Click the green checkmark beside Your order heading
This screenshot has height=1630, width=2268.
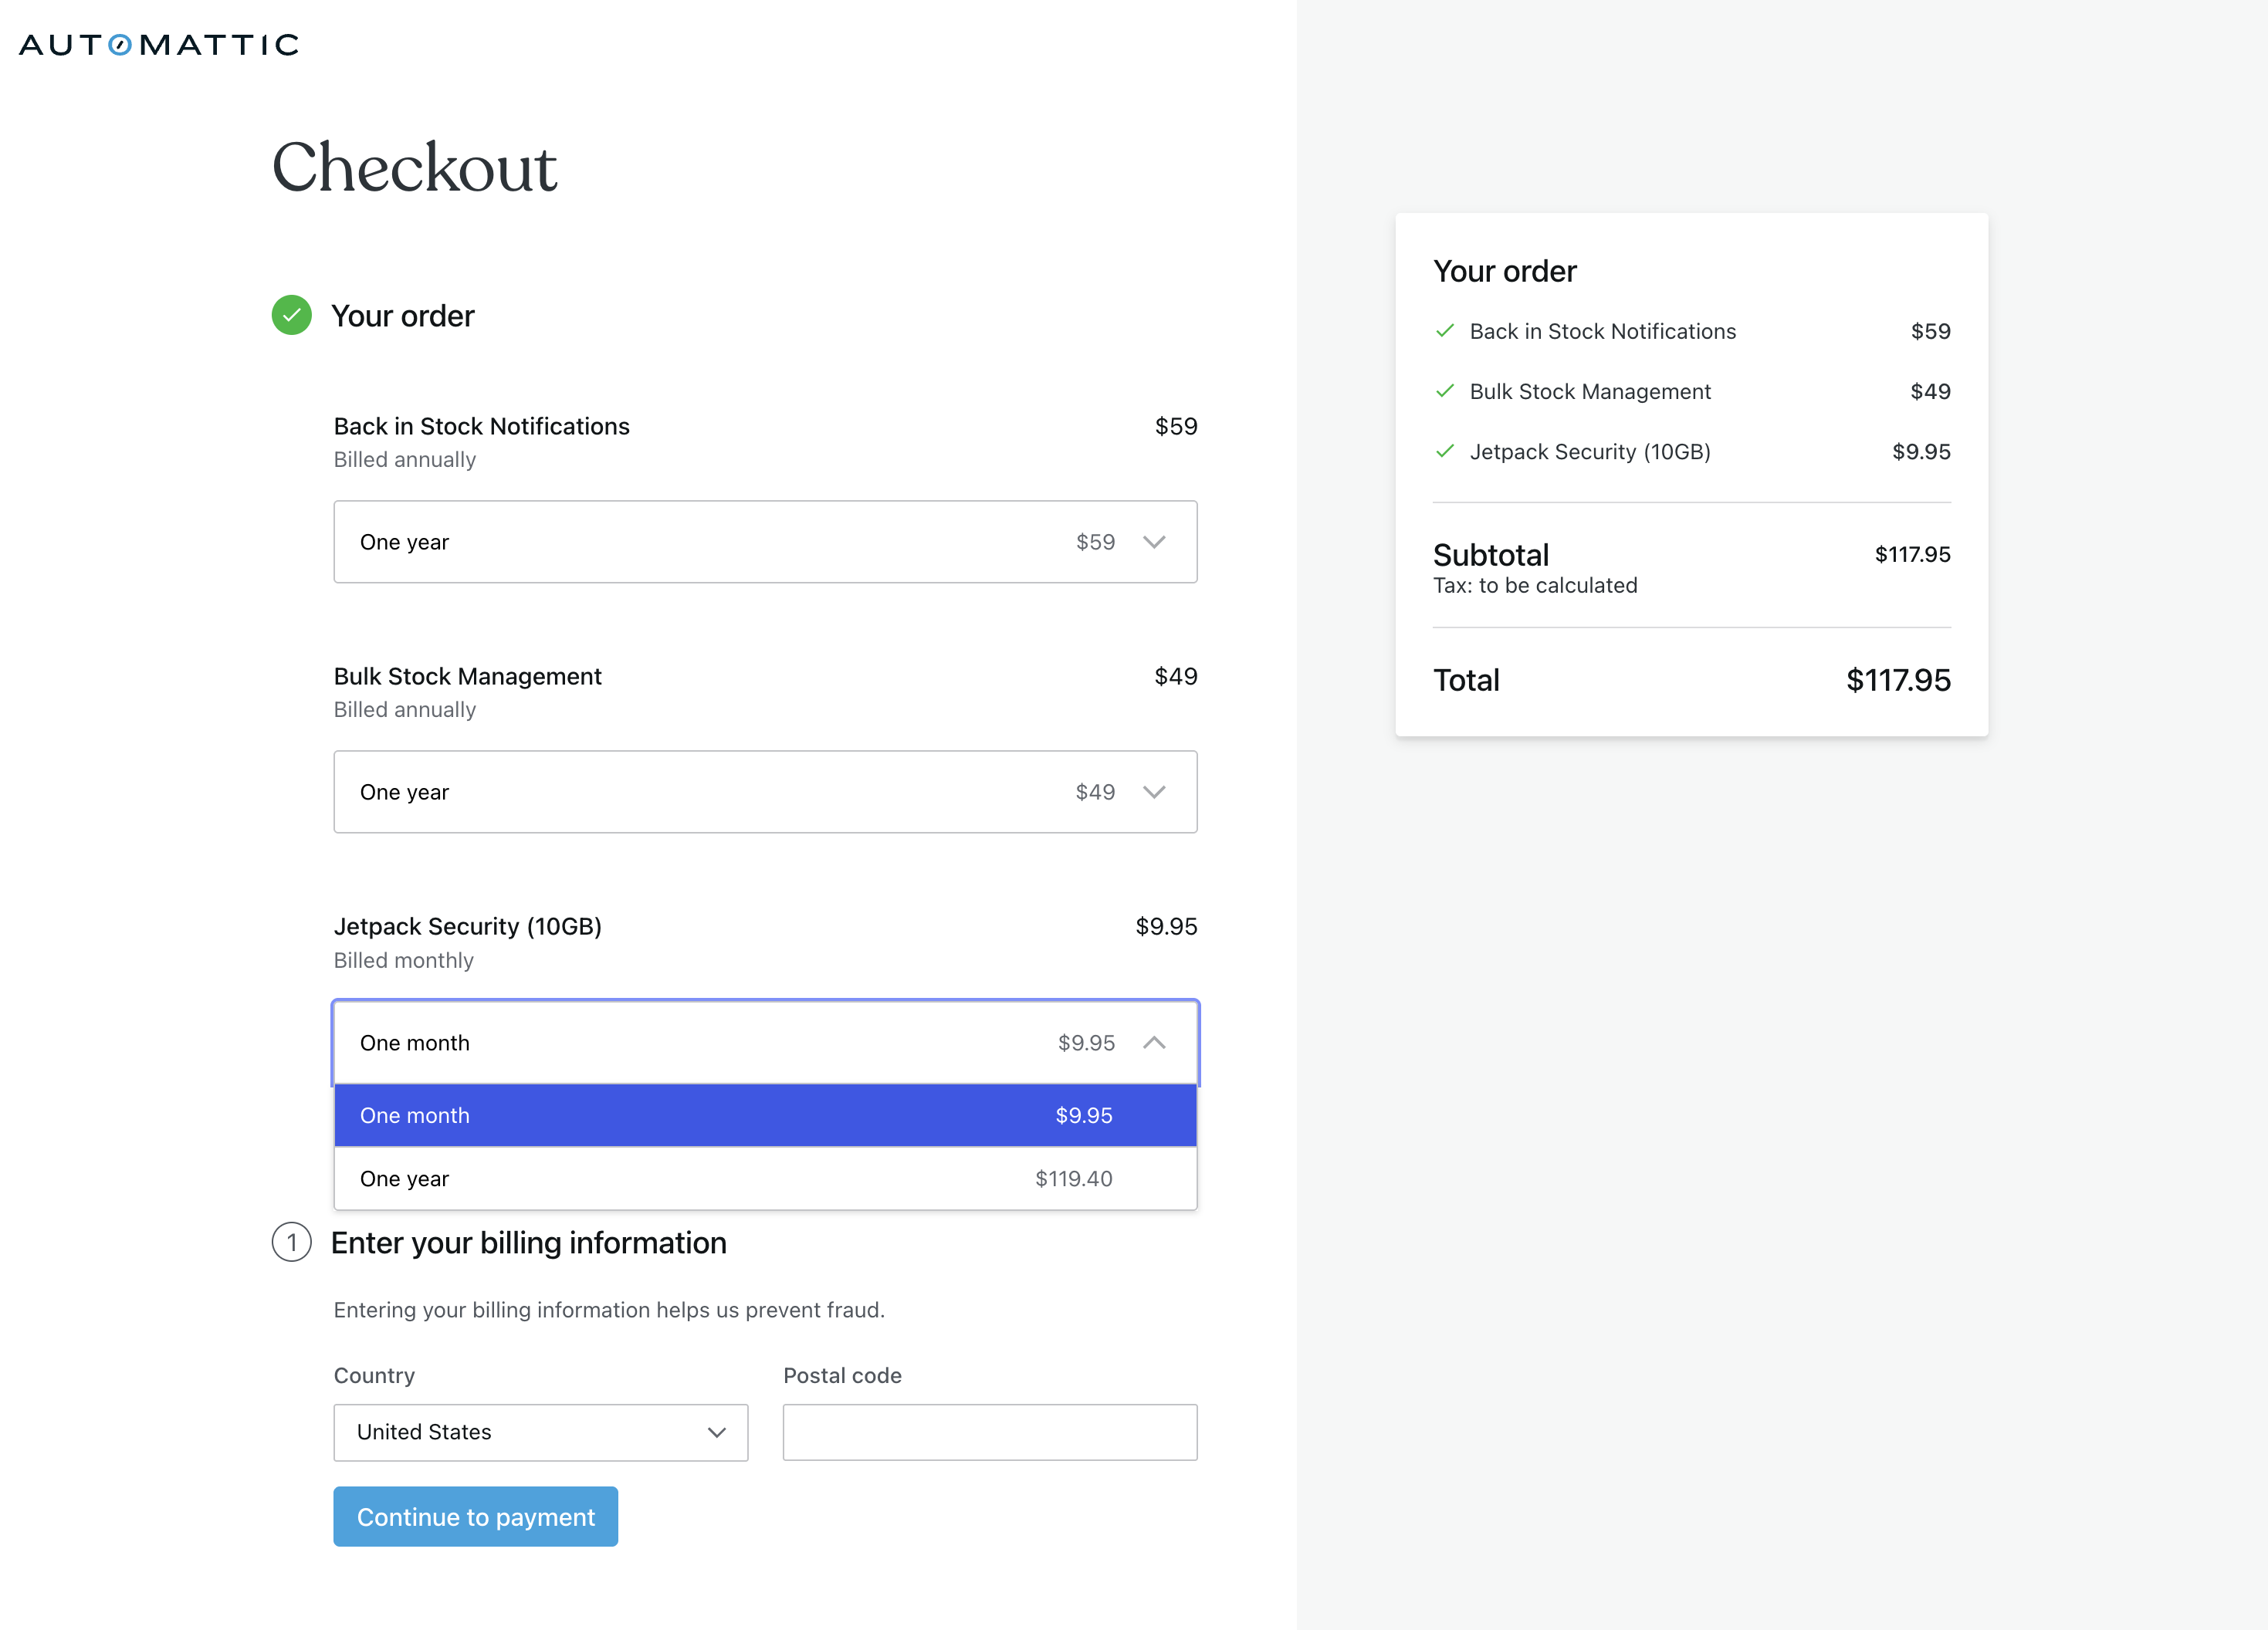[x=291, y=315]
